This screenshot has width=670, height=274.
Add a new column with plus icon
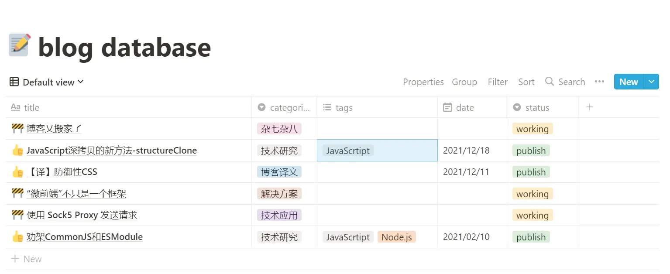[x=589, y=107]
